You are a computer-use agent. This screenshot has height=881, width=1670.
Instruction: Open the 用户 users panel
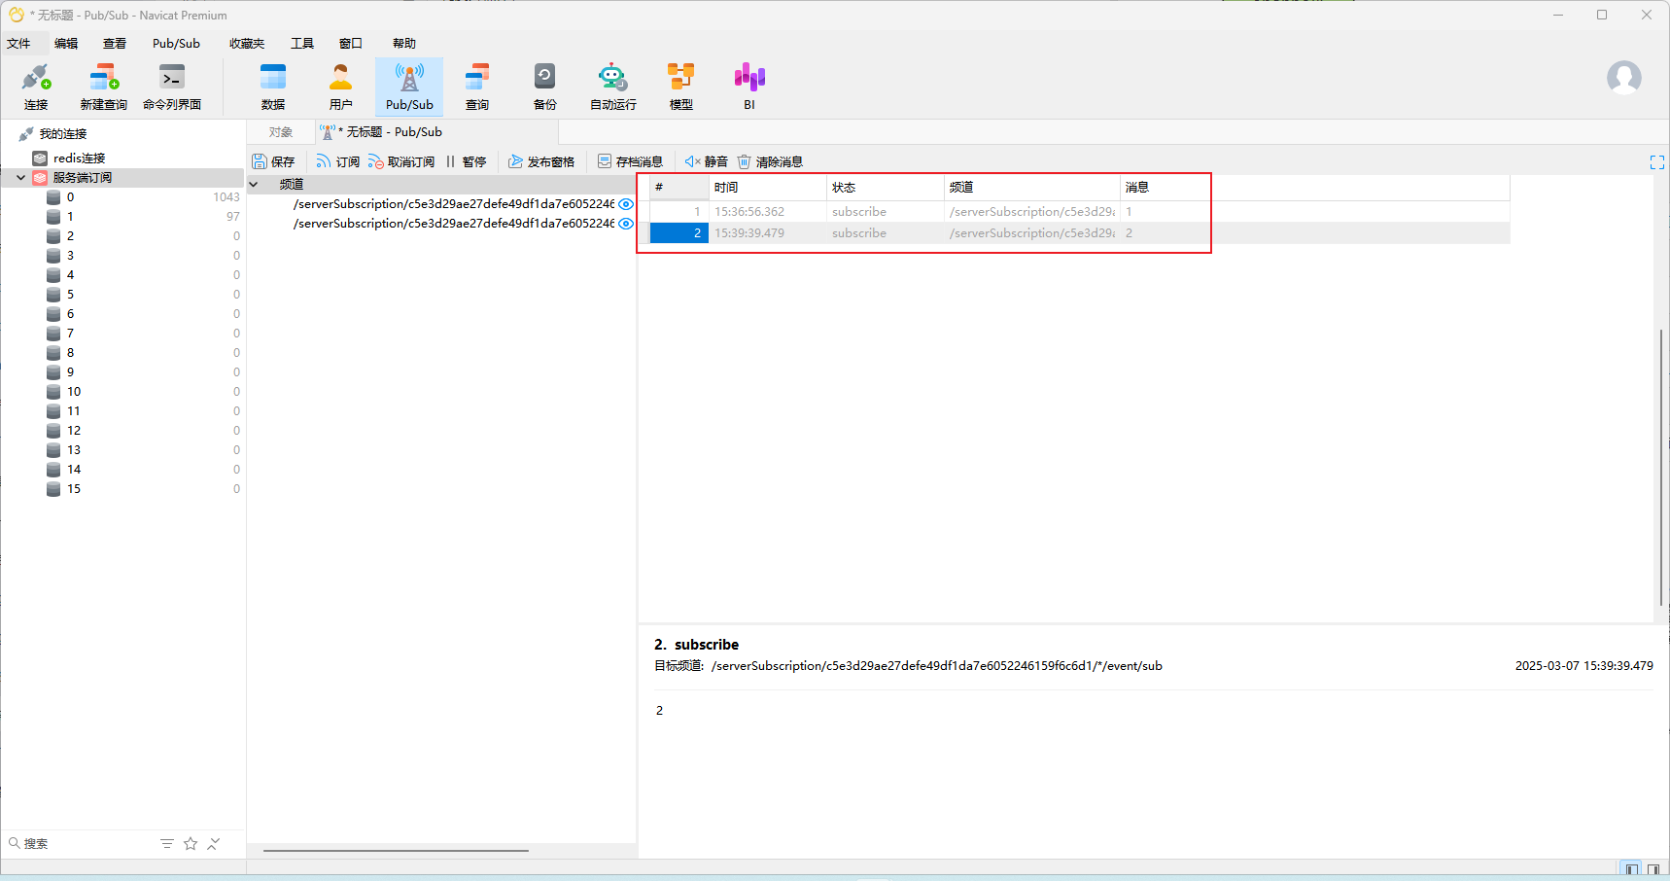(x=341, y=87)
